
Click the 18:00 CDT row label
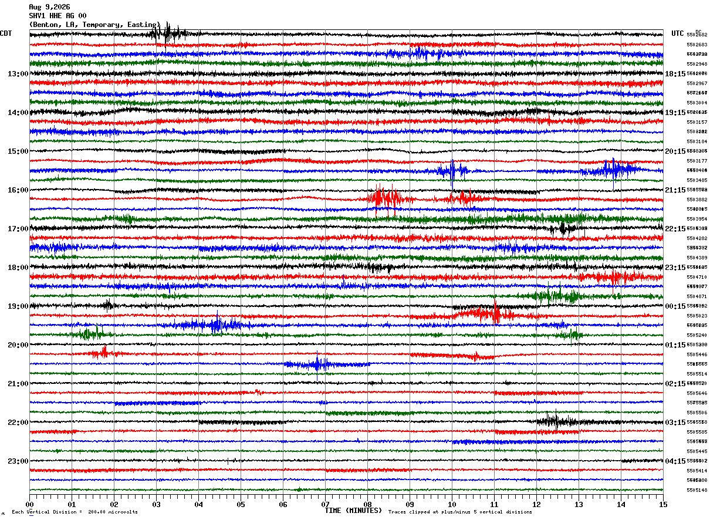click(18, 267)
